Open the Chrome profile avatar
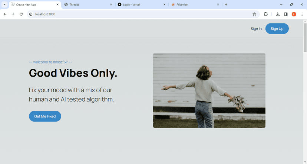 coord(294,14)
